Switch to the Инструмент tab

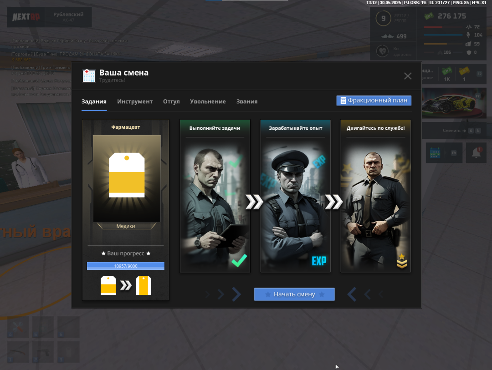point(135,101)
